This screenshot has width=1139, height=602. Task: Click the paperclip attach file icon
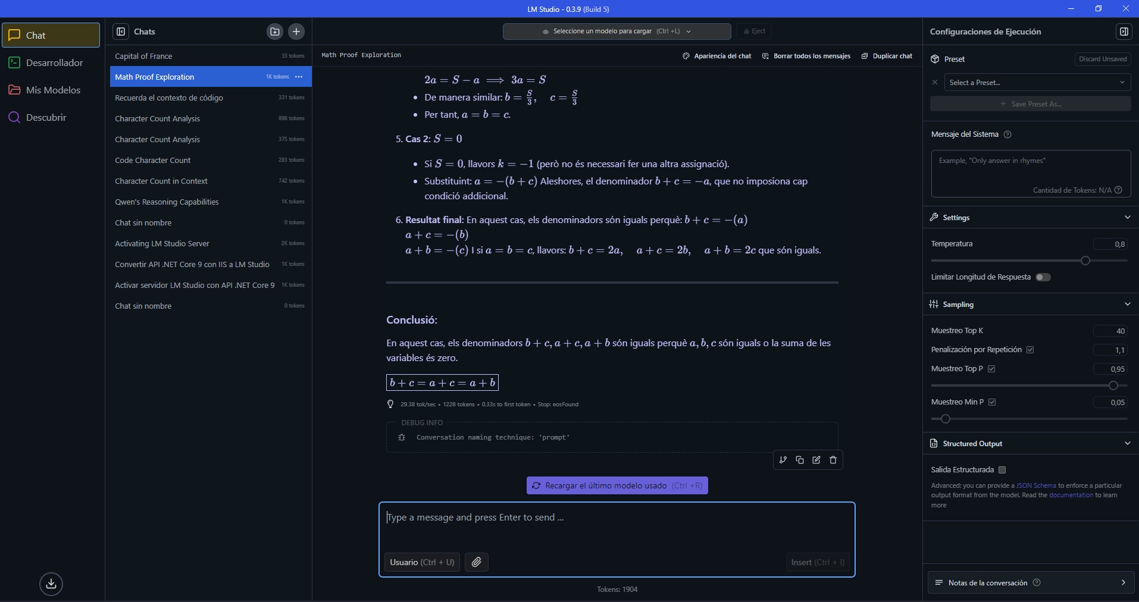tap(477, 562)
